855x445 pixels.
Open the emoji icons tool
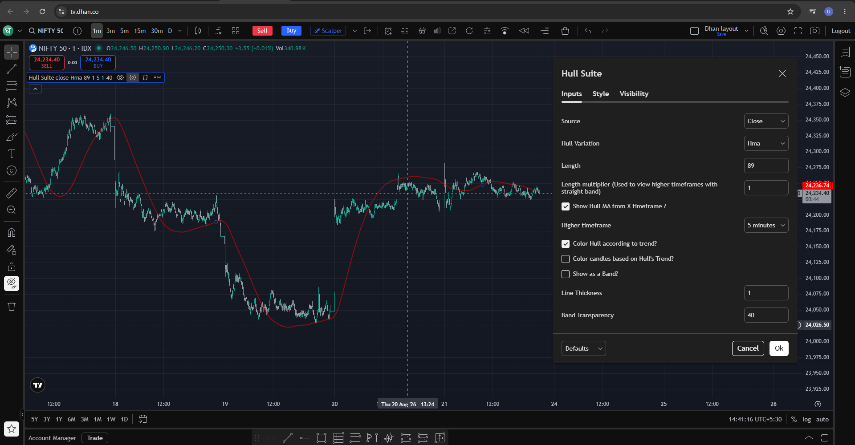click(12, 170)
